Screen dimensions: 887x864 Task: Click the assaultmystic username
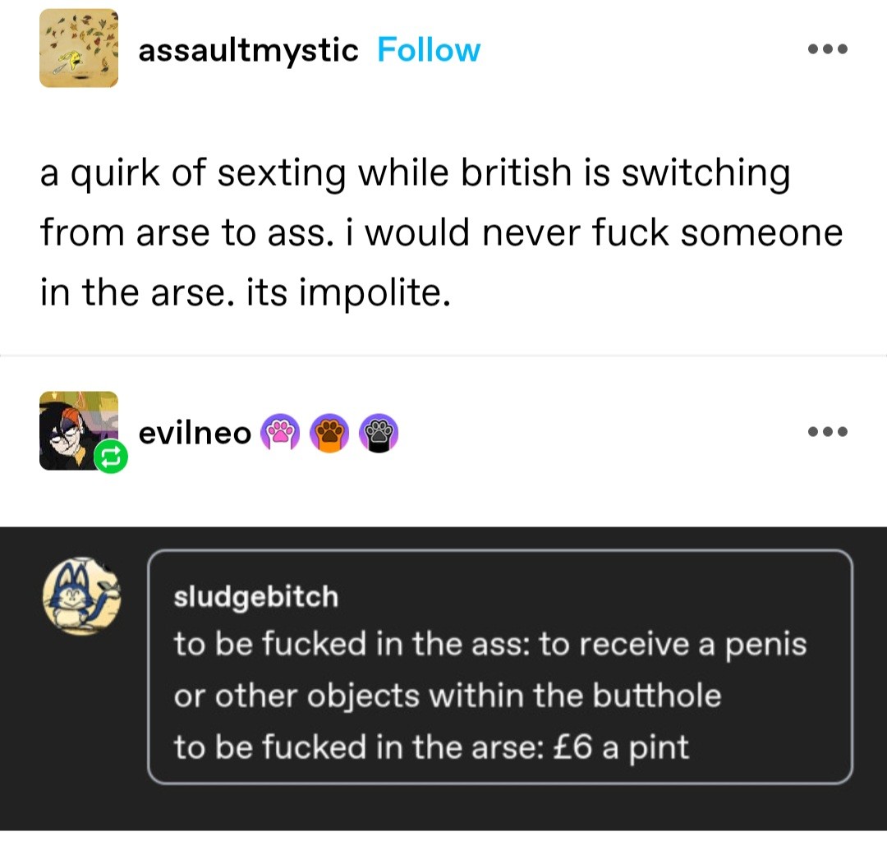248,50
